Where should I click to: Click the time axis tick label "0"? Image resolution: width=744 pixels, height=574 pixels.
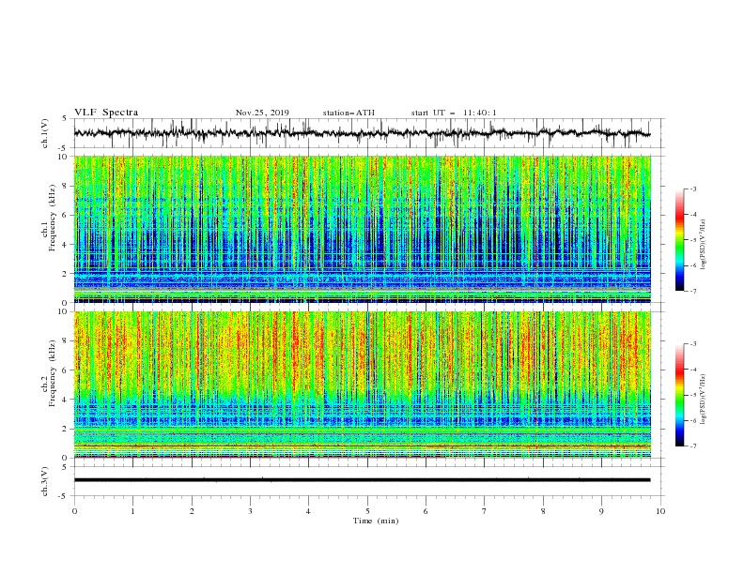(74, 511)
